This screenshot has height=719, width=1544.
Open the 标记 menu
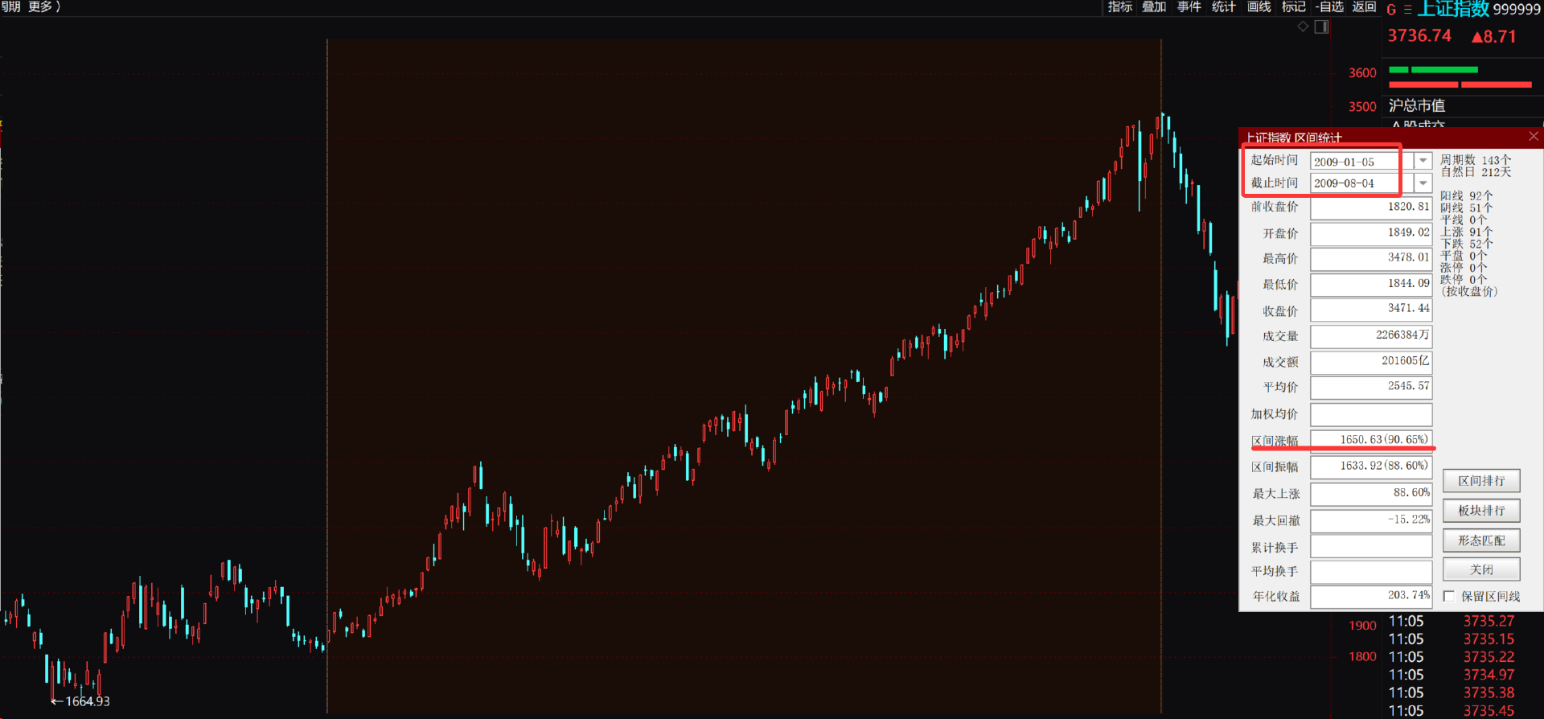coord(1293,7)
